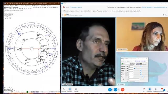Click the Mc 2°42' label in chart

coord(25,40)
